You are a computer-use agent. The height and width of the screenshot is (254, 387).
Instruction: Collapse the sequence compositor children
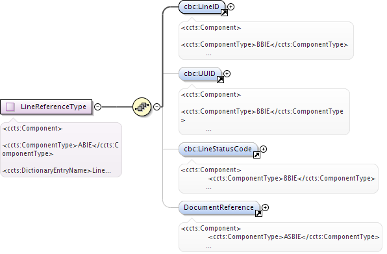coord(156,107)
